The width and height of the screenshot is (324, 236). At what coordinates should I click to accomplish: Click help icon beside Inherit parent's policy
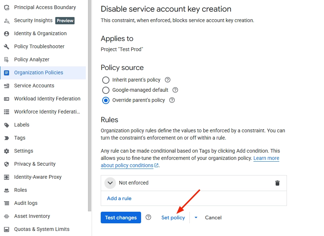(168, 80)
